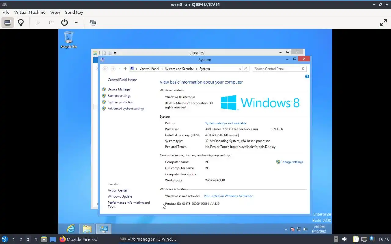
Task: Click the Product ID text
Action: point(192,204)
